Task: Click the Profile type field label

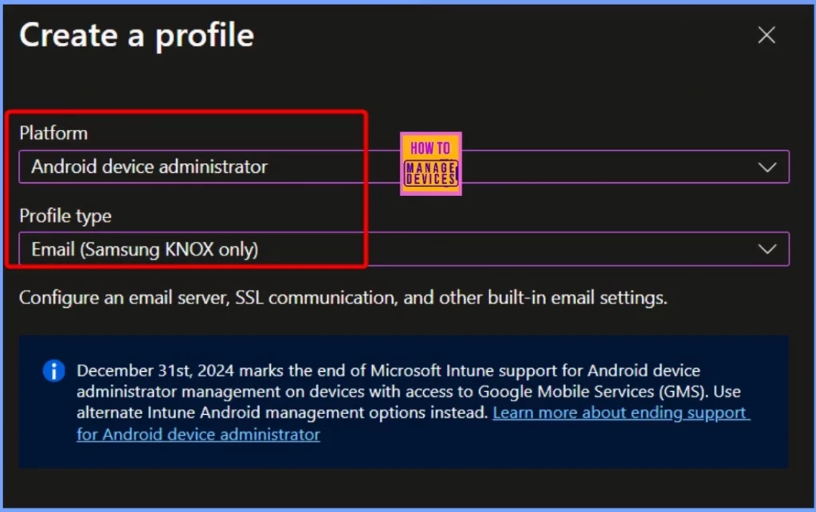Action: tap(65, 216)
